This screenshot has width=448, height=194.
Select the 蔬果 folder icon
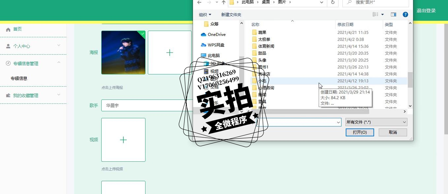(254, 32)
